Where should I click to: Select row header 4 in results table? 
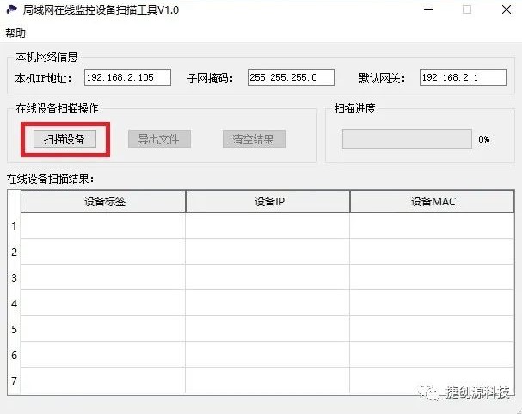14,303
